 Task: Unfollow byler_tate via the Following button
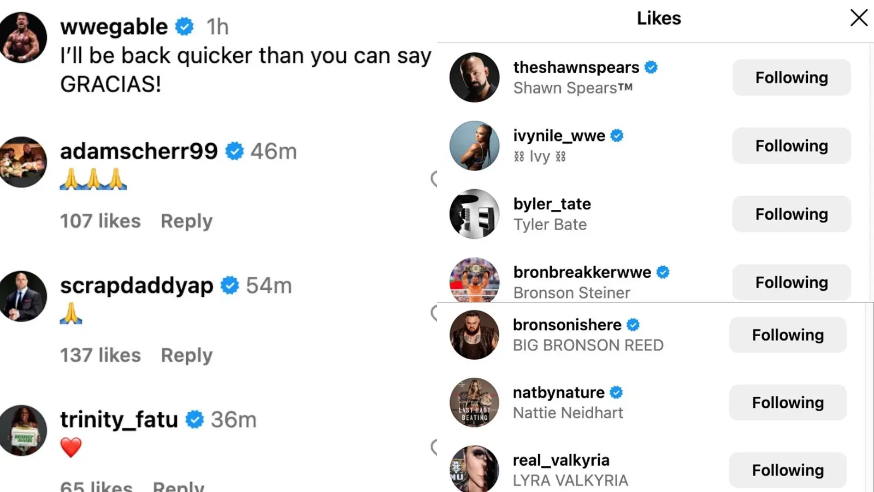(791, 214)
